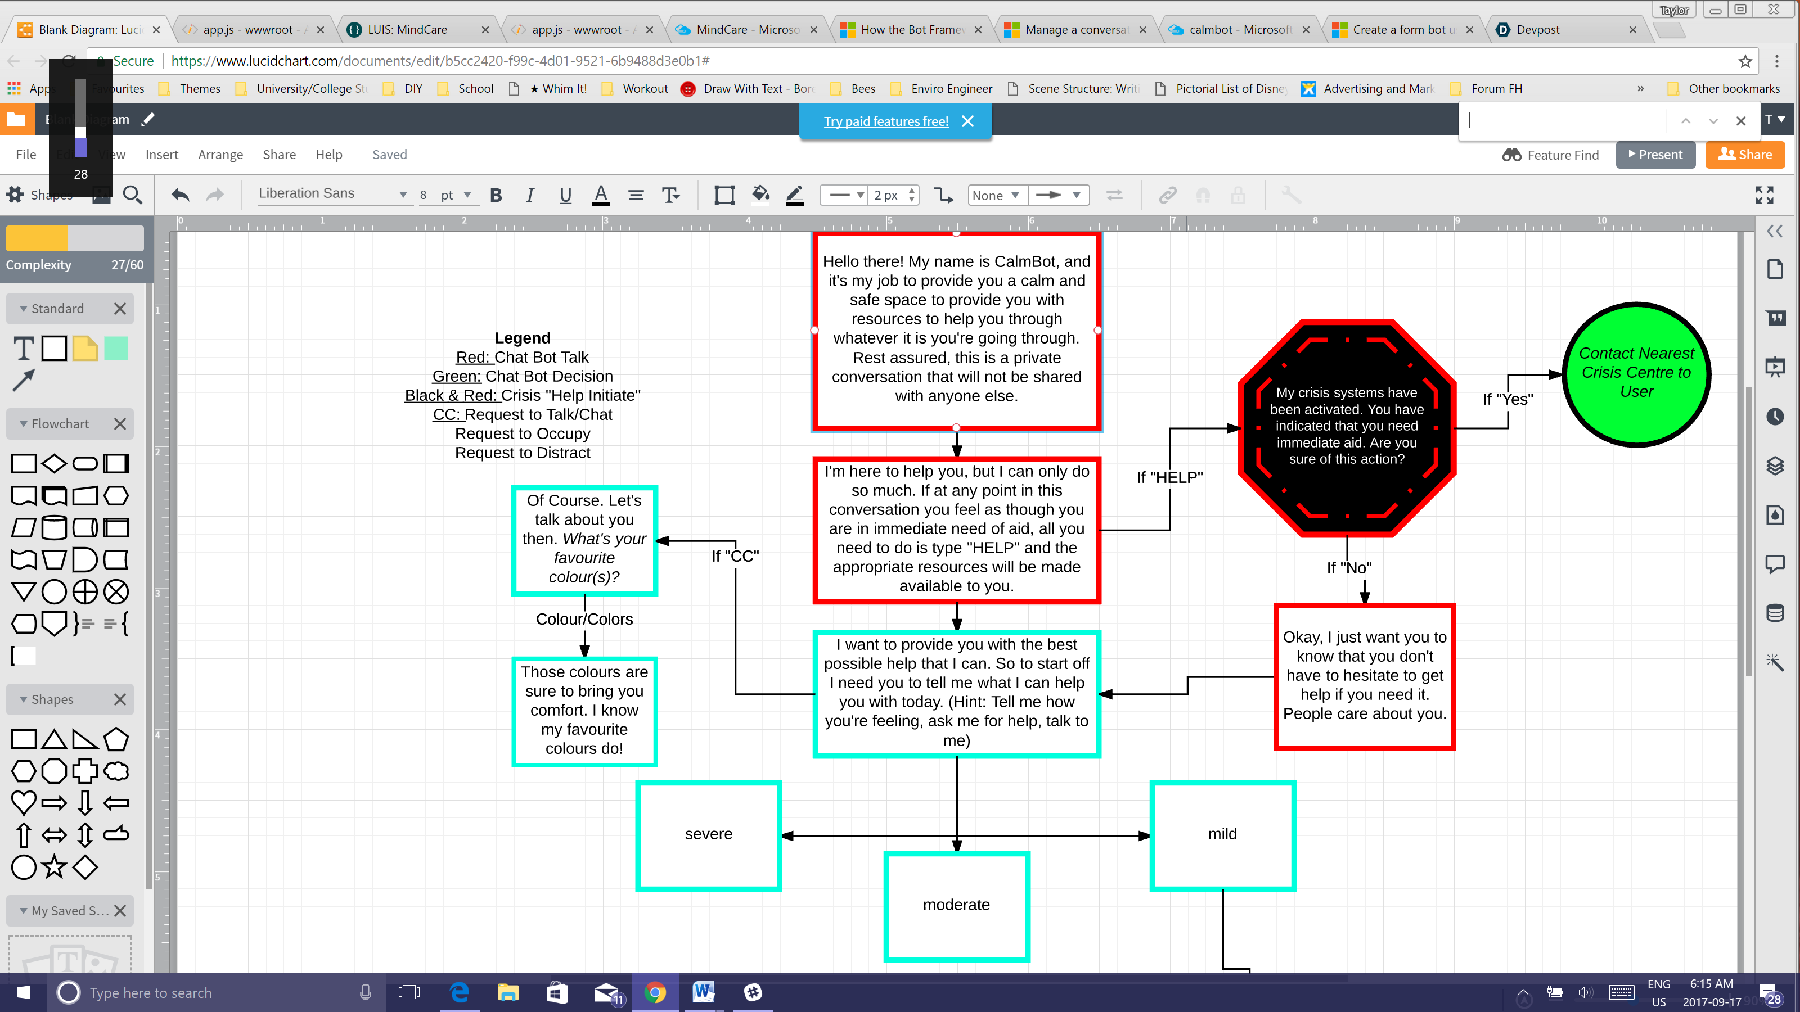The width and height of the screenshot is (1800, 1012).
Task: Toggle bold formatting
Action: point(496,195)
